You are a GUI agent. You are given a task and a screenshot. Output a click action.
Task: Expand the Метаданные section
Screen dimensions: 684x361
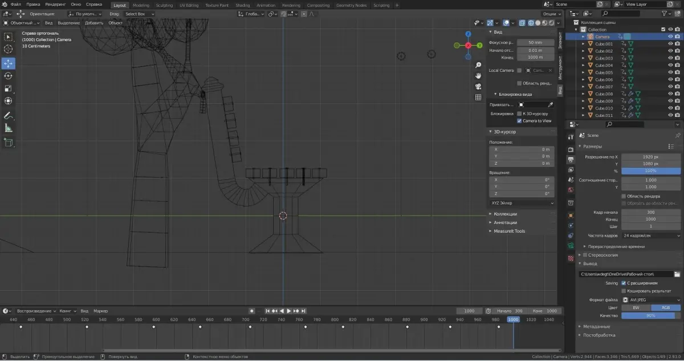(580, 326)
